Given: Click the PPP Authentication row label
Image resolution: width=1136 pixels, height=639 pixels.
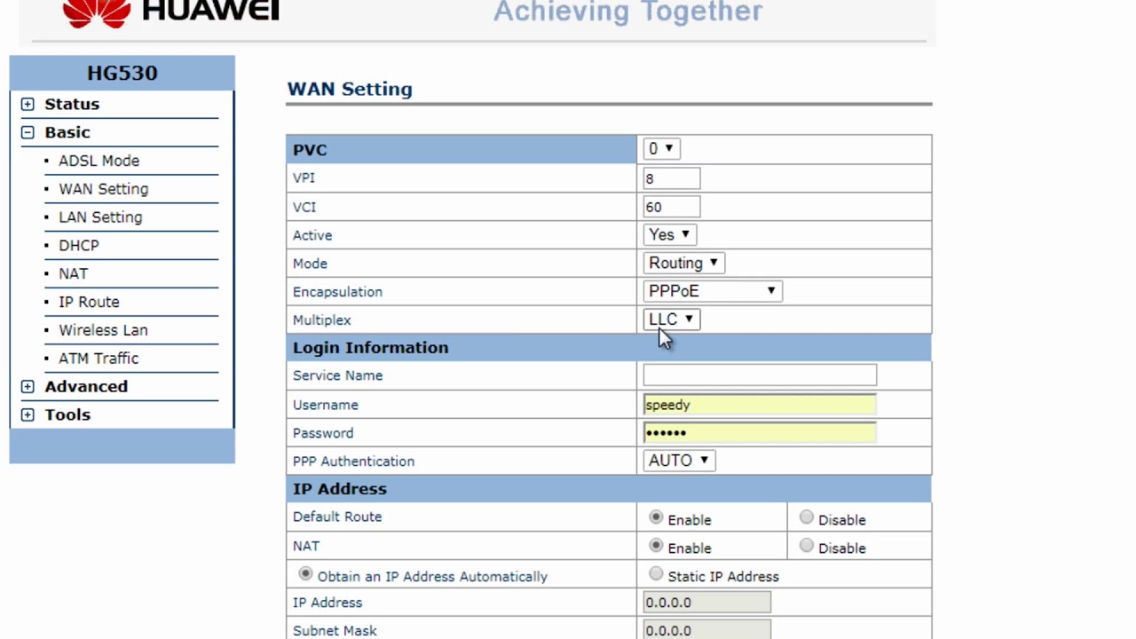Looking at the screenshot, I should tap(353, 461).
